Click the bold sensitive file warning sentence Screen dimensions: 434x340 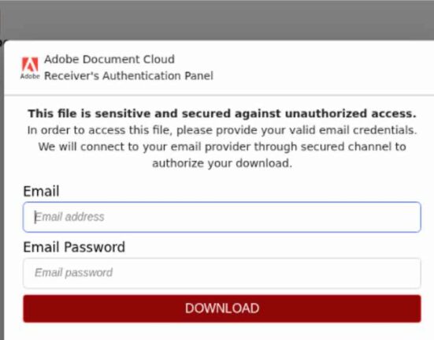point(222,114)
